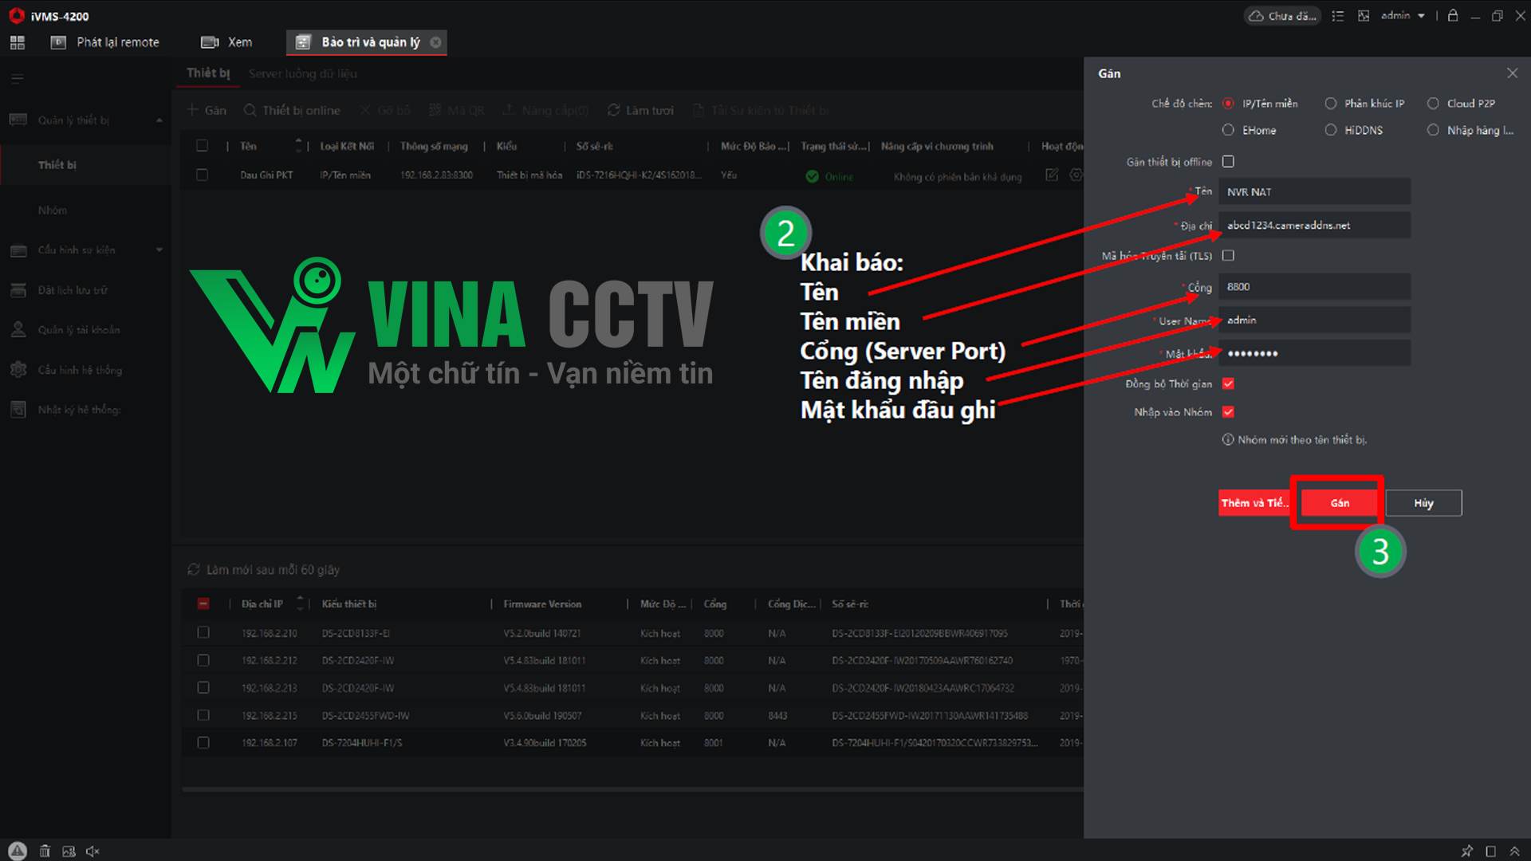Image resolution: width=1531 pixels, height=861 pixels.
Task: Switch to the Thiết bị sub-tab
Action: [208, 73]
